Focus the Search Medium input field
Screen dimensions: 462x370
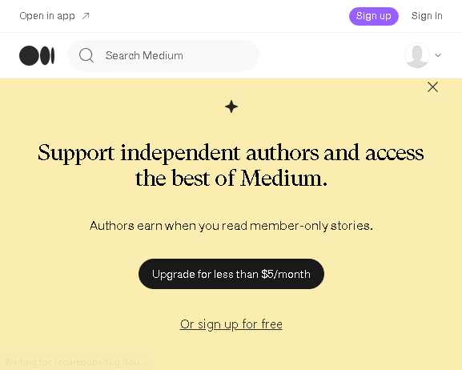[163, 55]
